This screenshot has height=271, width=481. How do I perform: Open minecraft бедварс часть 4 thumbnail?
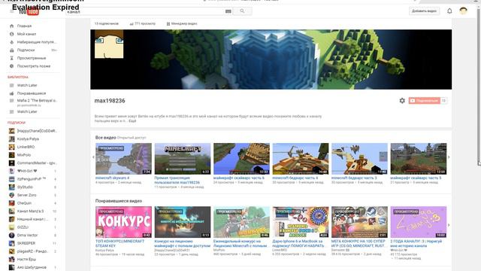[x=301, y=159]
